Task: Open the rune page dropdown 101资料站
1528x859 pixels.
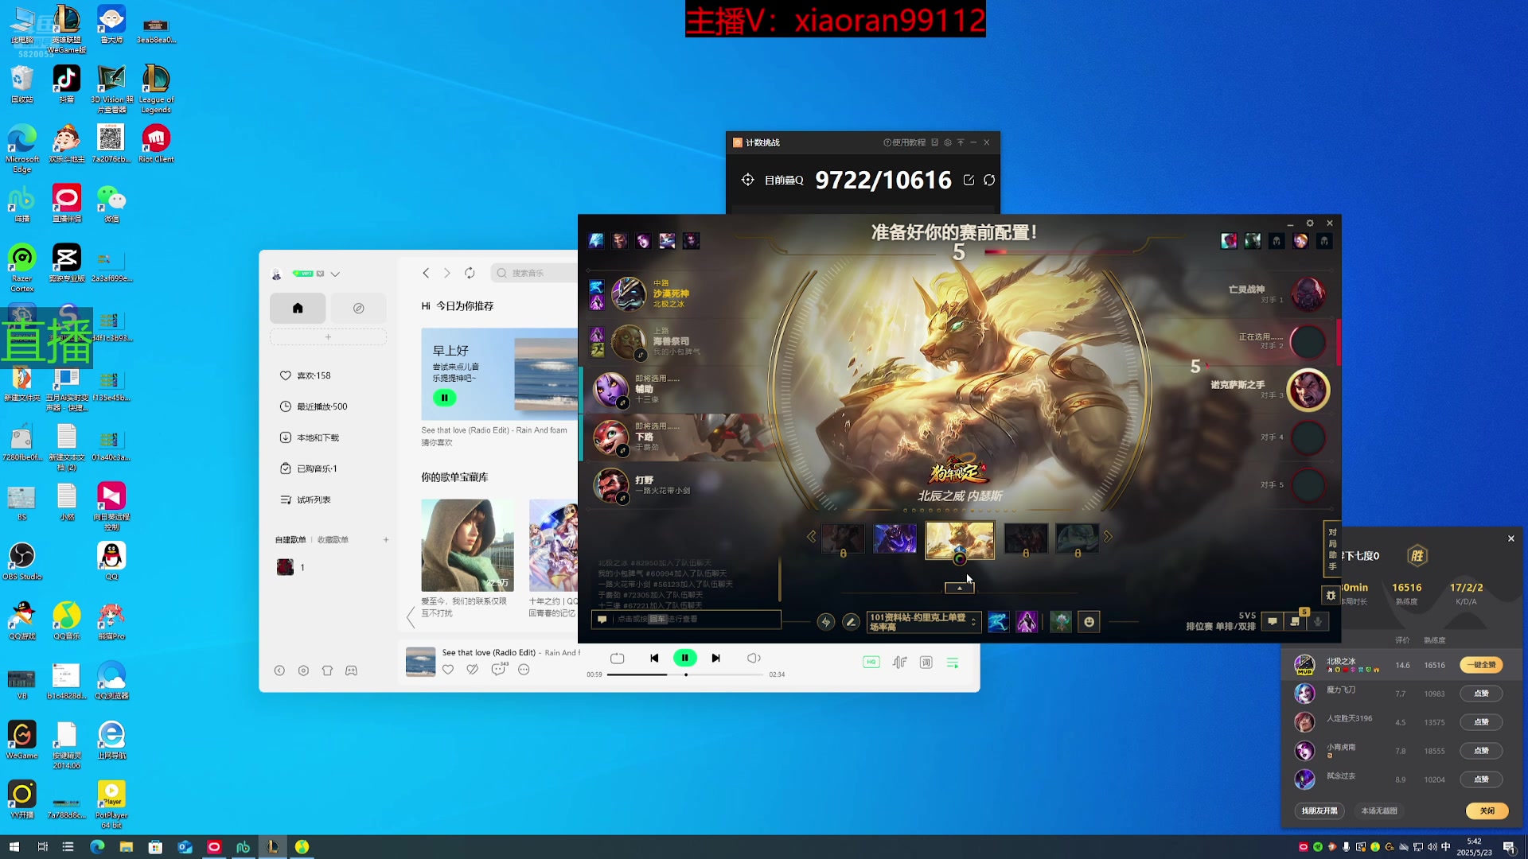Action: click(923, 622)
